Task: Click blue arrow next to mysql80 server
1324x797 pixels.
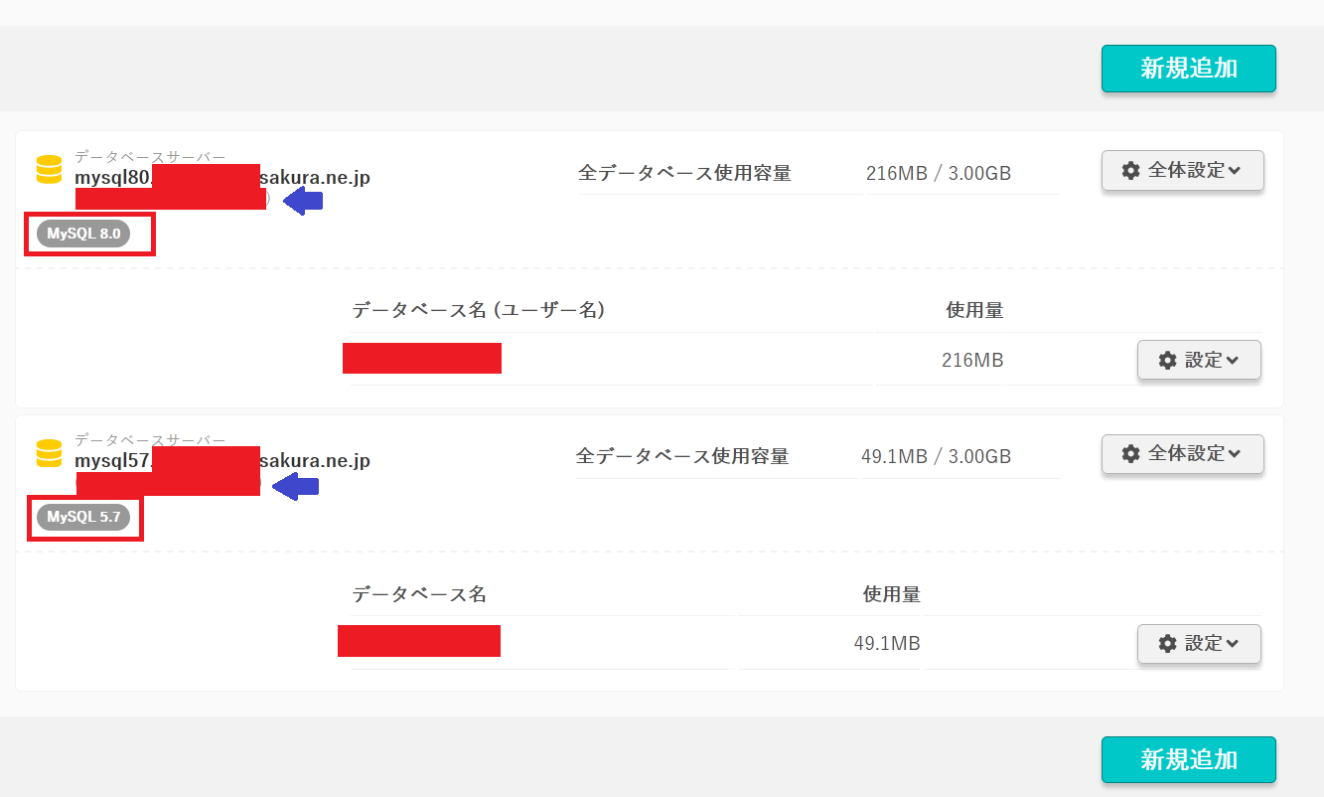Action: (x=303, y=202)
